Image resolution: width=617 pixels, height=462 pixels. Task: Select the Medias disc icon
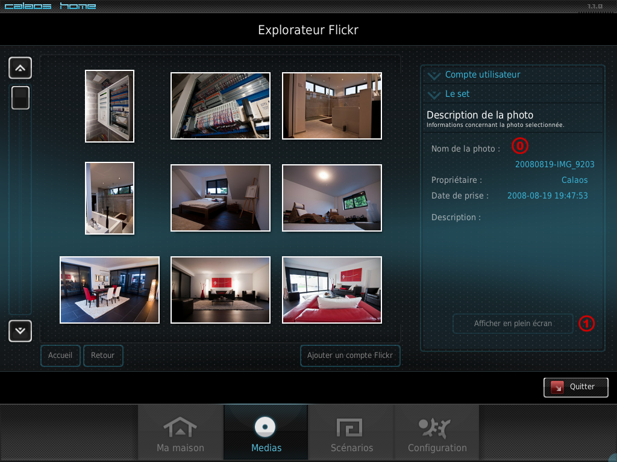[265, 427]
